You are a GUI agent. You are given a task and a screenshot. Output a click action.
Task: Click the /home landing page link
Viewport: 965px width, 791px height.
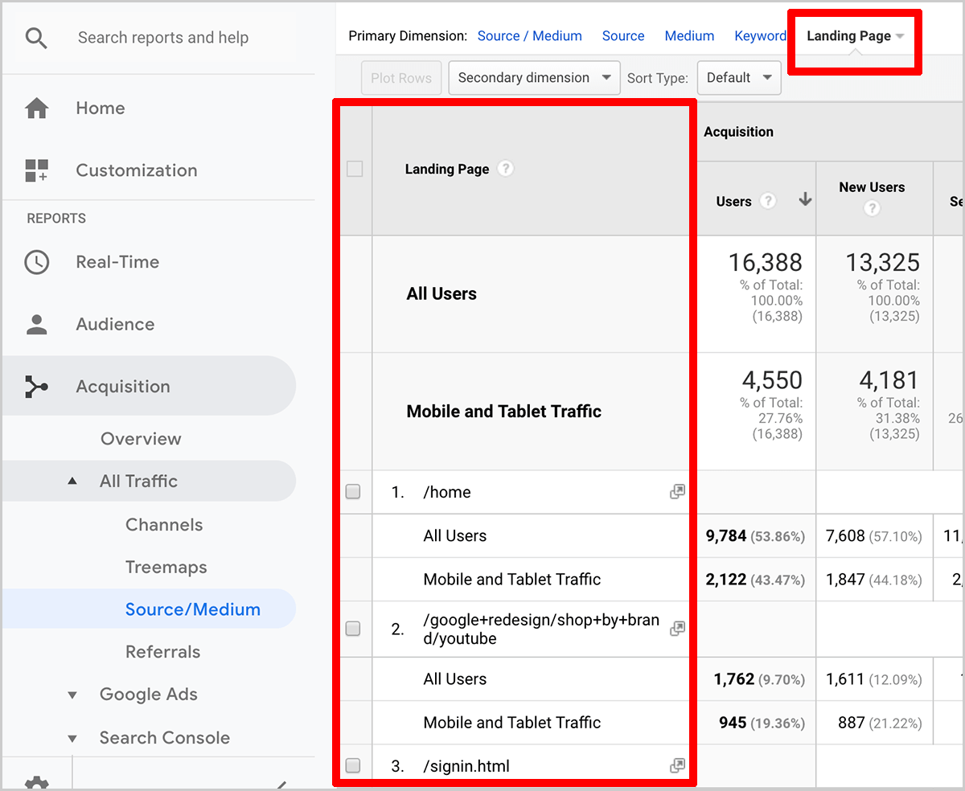(x=447, y=493)
